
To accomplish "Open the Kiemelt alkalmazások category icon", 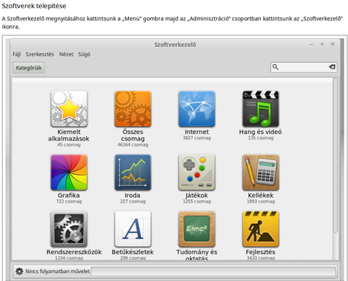I will coord(69,109).
